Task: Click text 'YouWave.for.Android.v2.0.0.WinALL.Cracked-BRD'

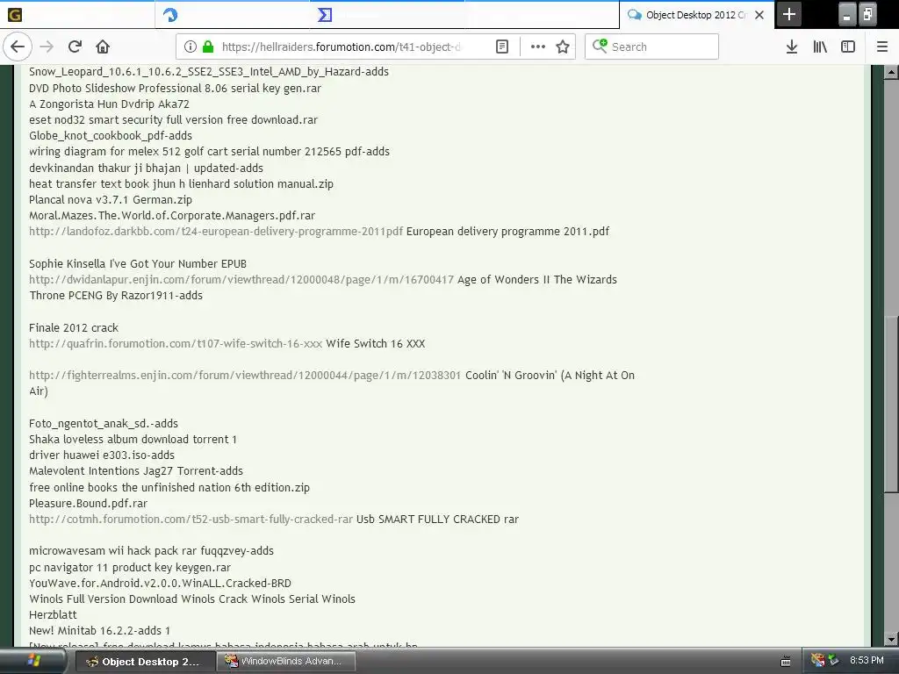Action: tap(160, 584)
